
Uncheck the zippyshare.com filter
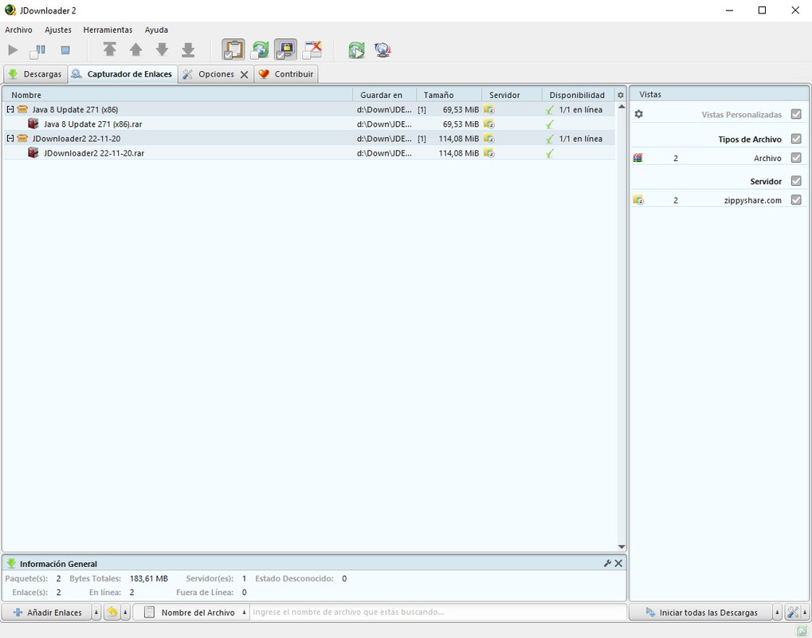click(x=796, y=199)
